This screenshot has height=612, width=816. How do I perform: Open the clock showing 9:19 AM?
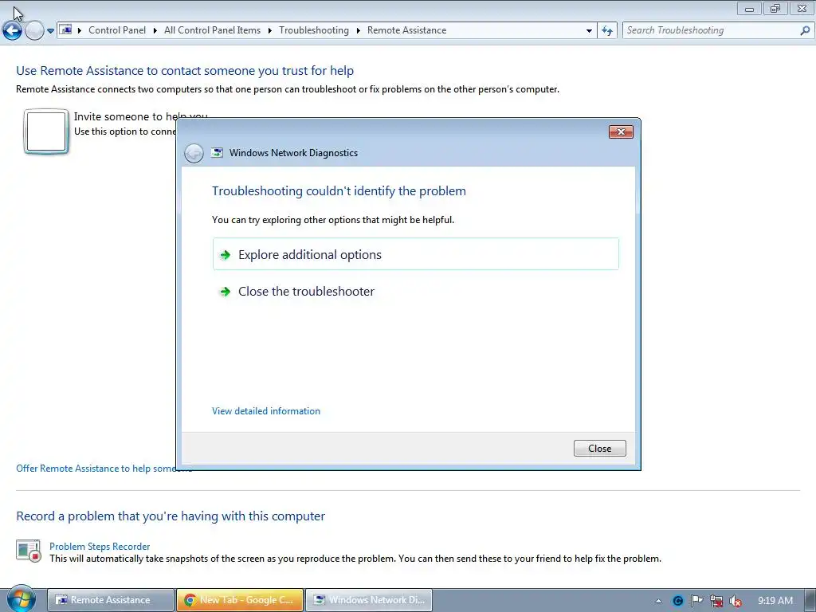point(775,601)
